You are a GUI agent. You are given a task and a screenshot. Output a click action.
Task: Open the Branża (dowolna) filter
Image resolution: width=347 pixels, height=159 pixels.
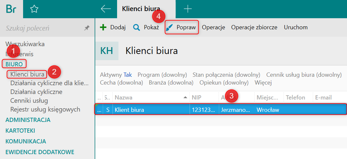click(x=171, y=83)
